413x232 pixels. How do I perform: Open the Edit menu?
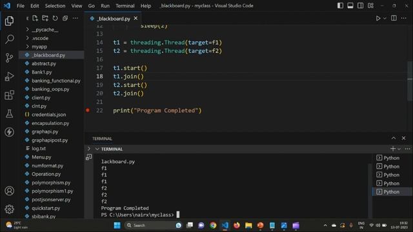[34, 6]
